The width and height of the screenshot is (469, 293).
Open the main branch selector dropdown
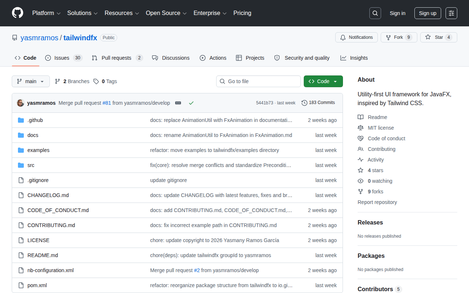click(x=31, y=81)
